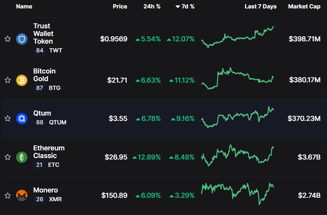Click the Bitcoin Gold coin icon
327x215 pixels.
(x=22, y=80)
